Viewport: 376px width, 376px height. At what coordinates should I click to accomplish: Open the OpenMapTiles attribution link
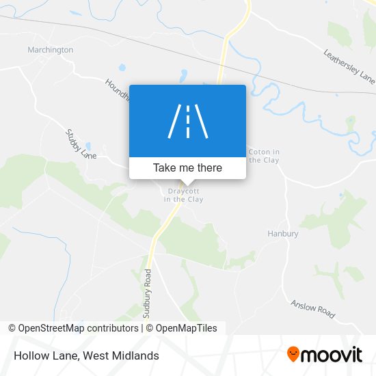tap(182, 328)
